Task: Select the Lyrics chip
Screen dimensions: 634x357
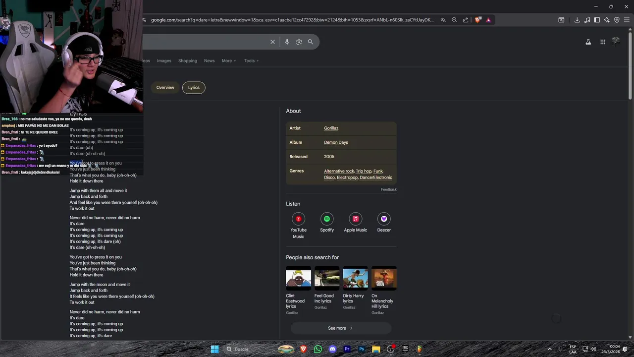Action: click(x=194, y=88)
